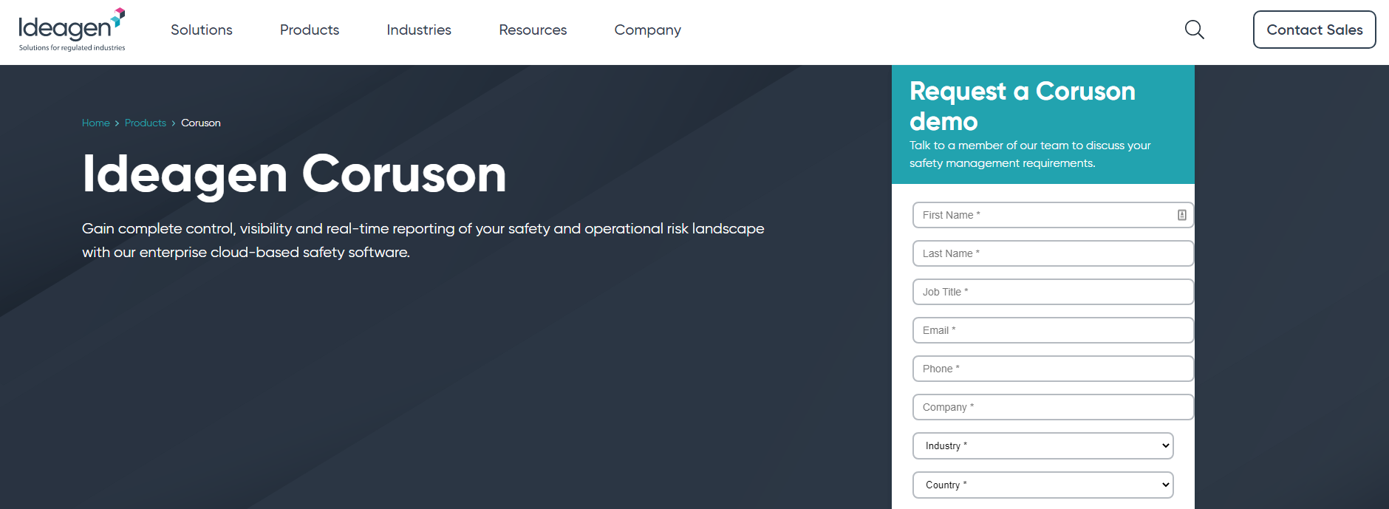Image resolution: width=1389 pixels, height=509 pixels.
Task: Open the Resources menu
Action: click(x=533, y=30)
